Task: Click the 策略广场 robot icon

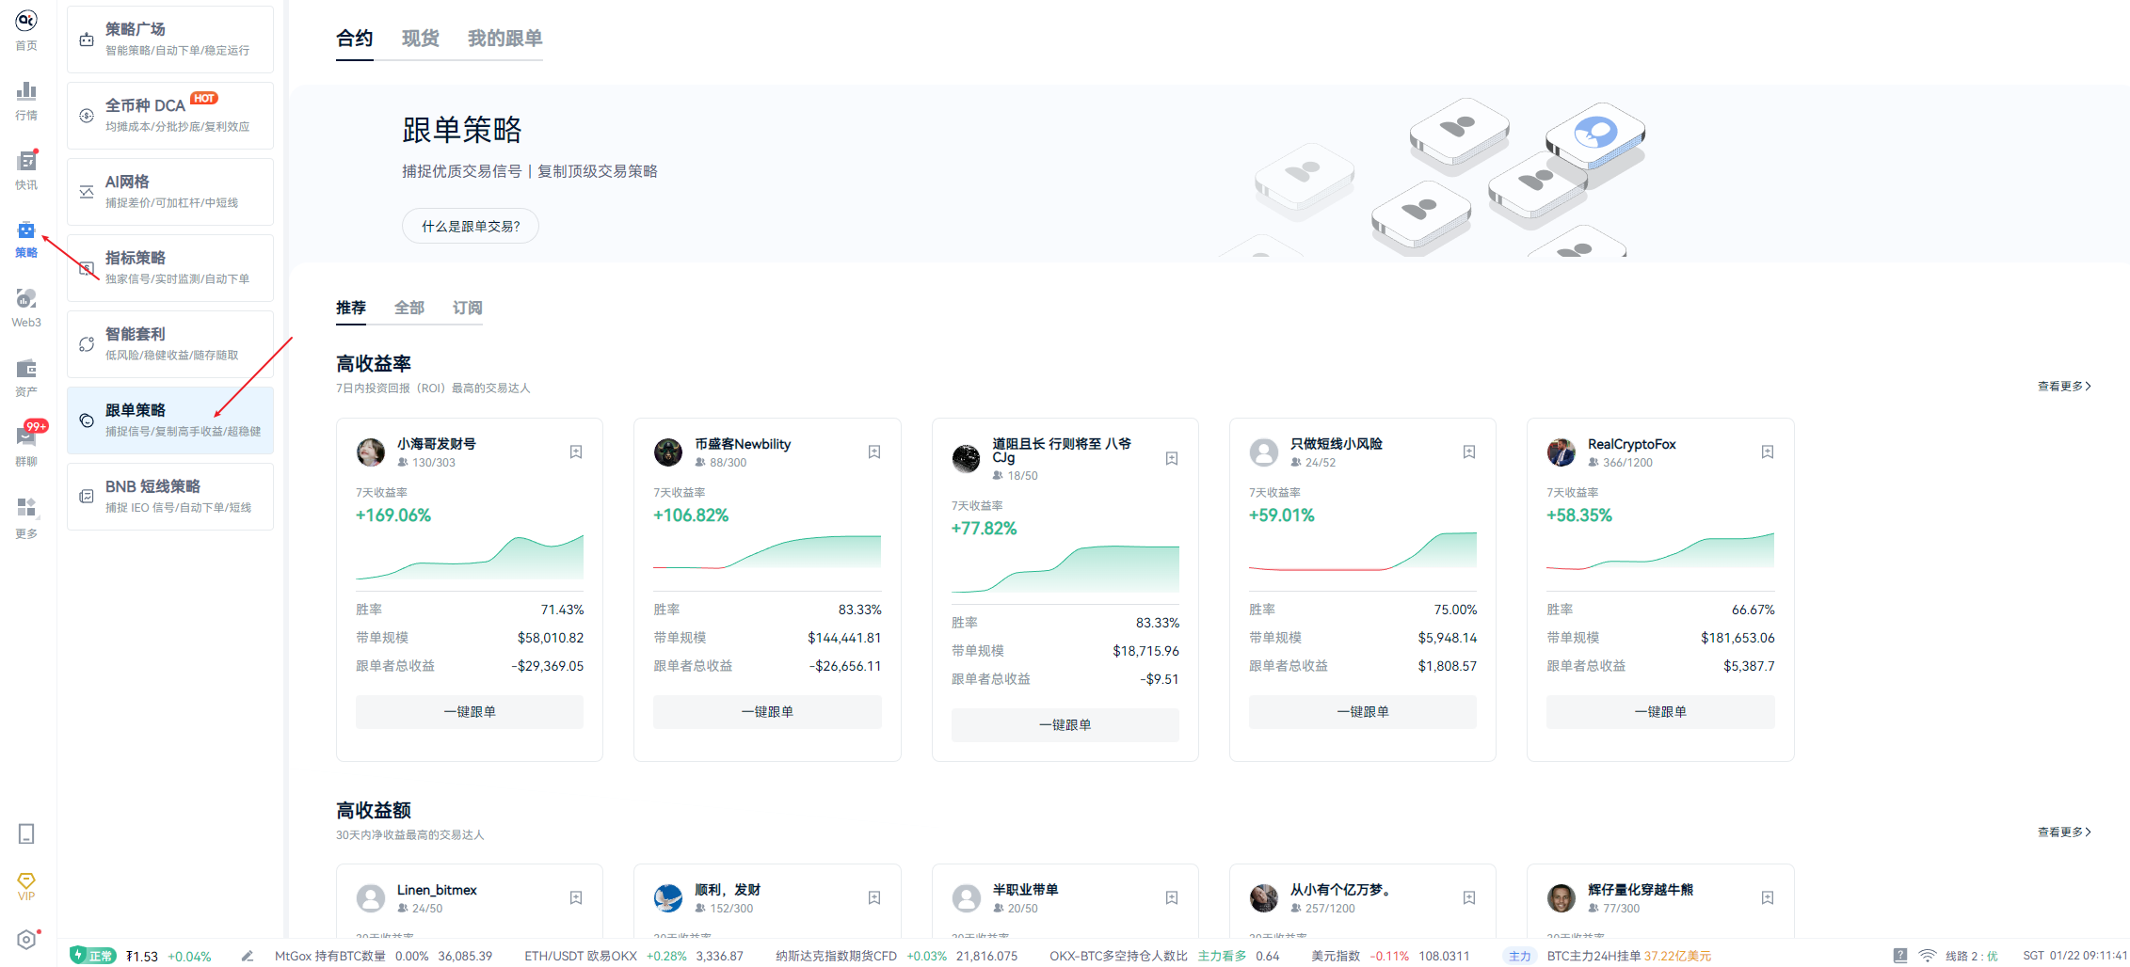Action: [x=87, y=40]
